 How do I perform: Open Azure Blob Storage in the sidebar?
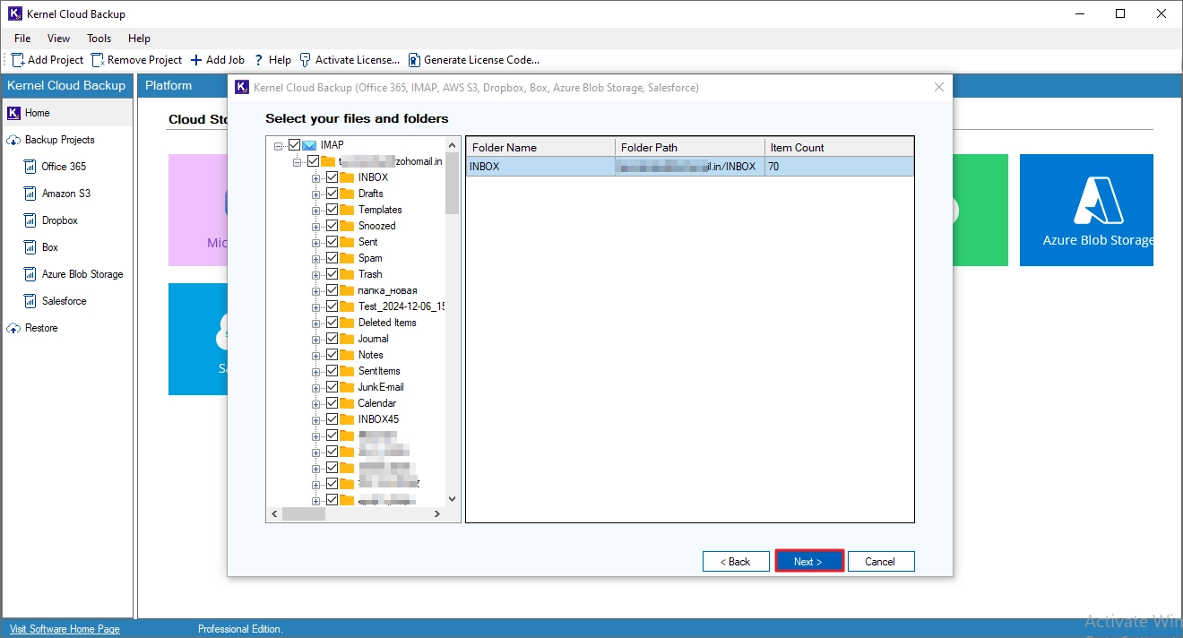click(82, 274)
